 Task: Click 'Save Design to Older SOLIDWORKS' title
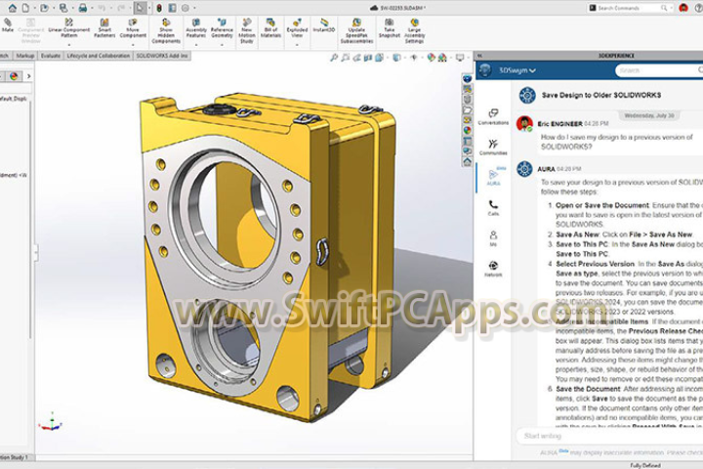click(601, 95)
